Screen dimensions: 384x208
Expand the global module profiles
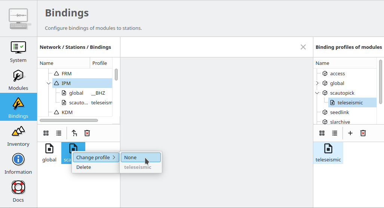[x=317, y=83]
